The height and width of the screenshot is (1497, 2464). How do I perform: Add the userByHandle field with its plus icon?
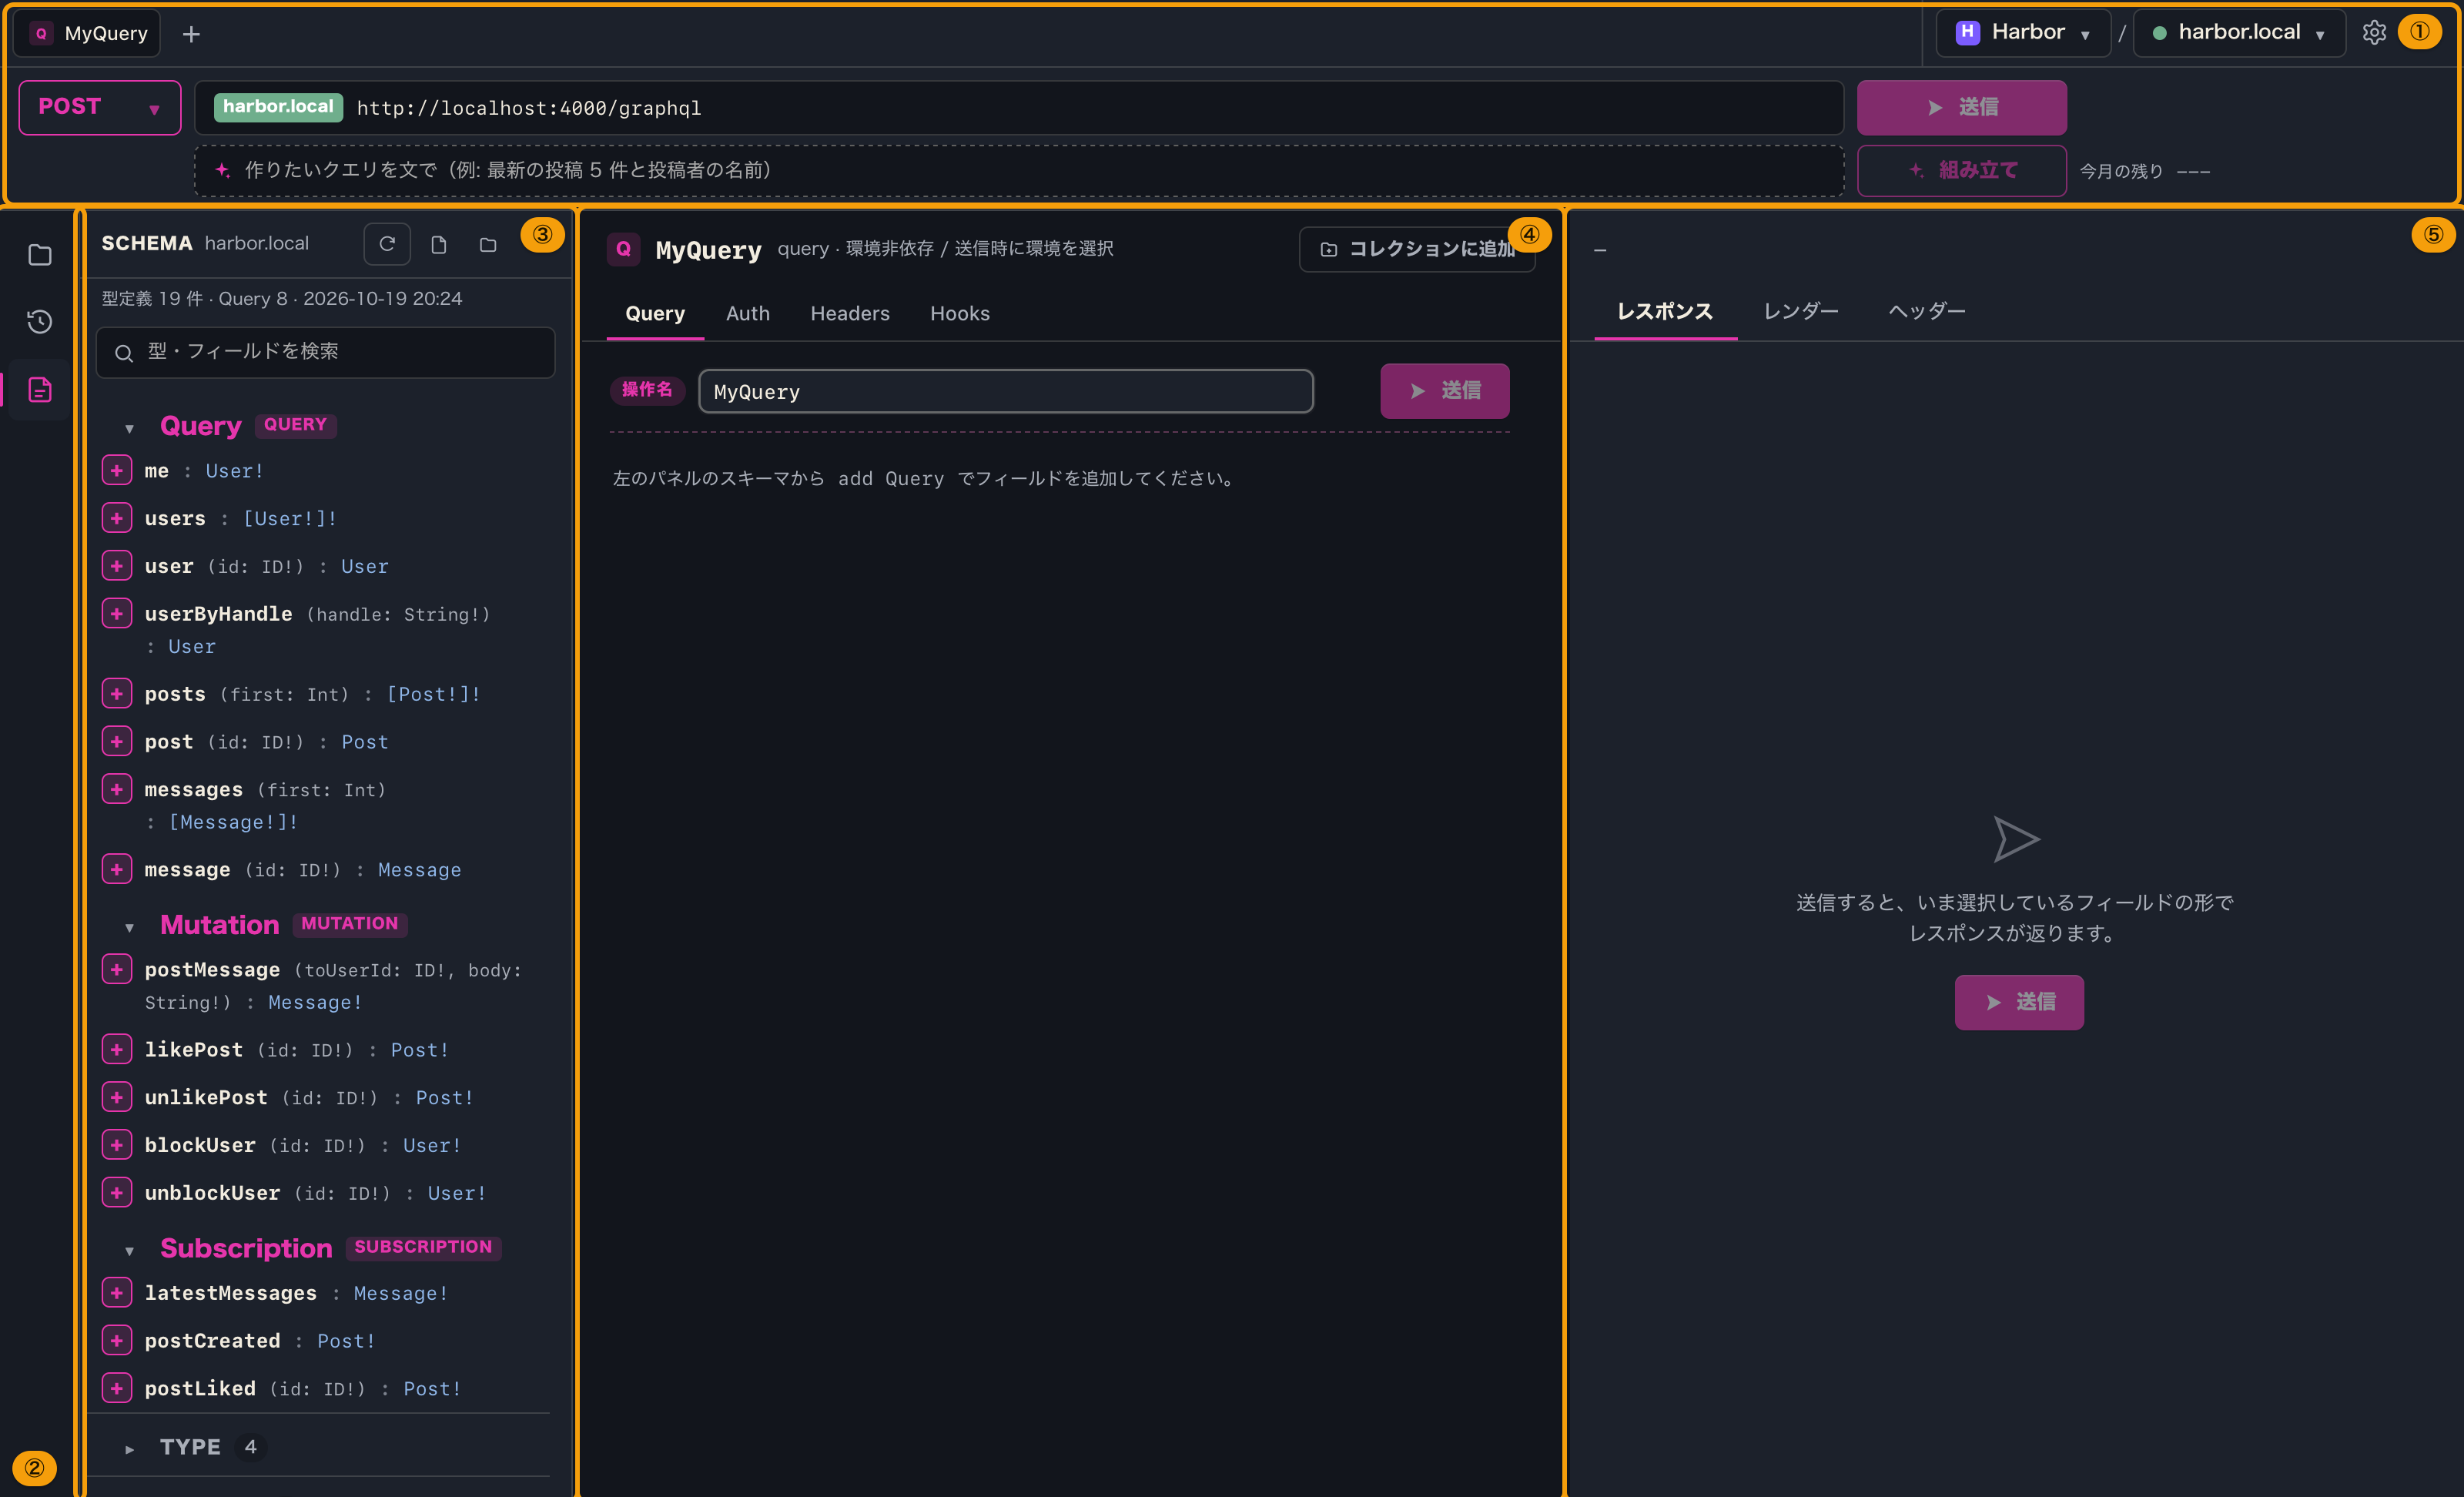point(117,613)
